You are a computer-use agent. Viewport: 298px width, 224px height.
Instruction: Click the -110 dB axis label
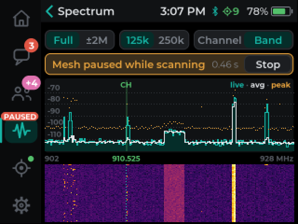tap(54, 134)
